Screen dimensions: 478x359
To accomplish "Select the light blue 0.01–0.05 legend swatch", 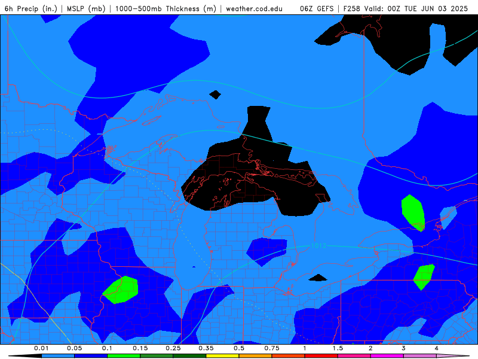I will coord(58,356).
